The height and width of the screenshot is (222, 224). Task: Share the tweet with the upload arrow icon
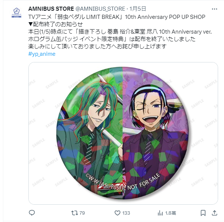pyautogui.click(x=214, y=213)
